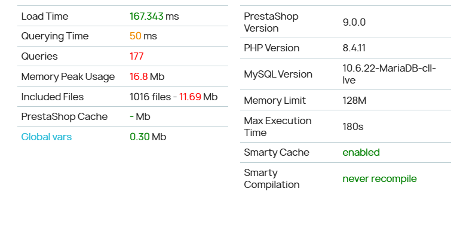Click the Load Time row label

[45, 16]
